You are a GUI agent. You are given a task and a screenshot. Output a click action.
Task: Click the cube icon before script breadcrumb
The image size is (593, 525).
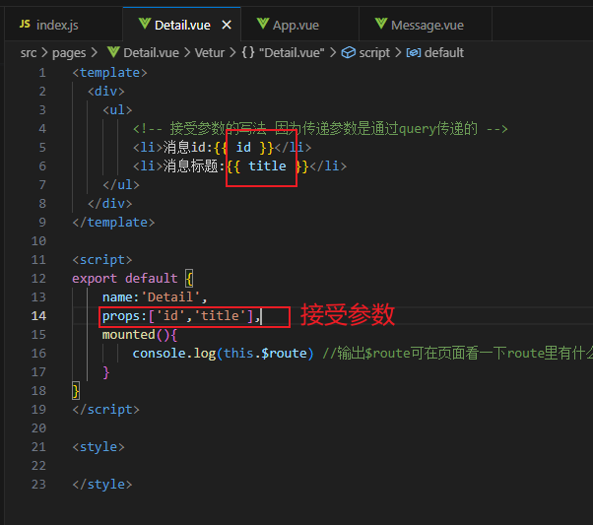pos(349,52)
